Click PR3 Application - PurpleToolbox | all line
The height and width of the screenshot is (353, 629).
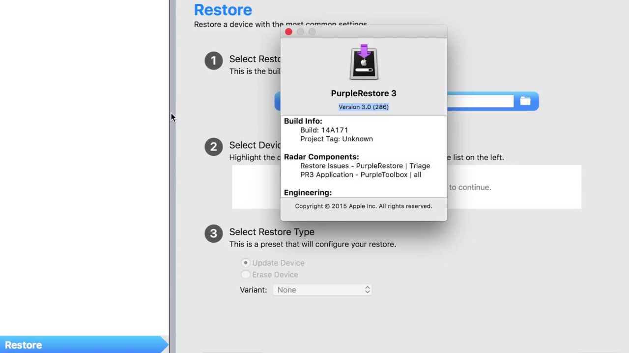click(361, 175)
